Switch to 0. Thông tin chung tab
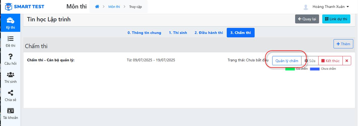 [x=144, y=33]
